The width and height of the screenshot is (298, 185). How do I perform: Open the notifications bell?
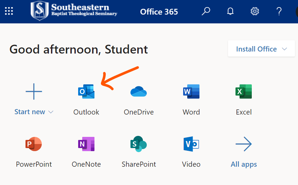(x=230, y=11)
